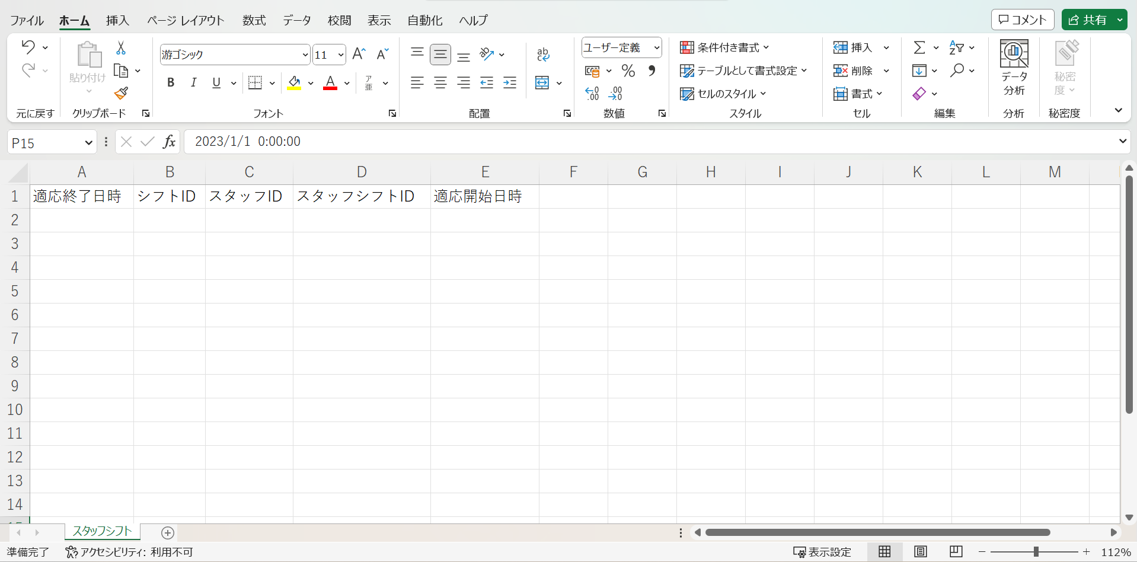This screenshot has width=1137, height=562.
Task: Collapse the ribbon with chevron
Action: [x=1118, y=110]
